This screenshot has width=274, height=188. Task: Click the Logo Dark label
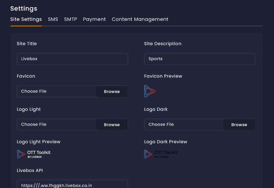(156, 109)
